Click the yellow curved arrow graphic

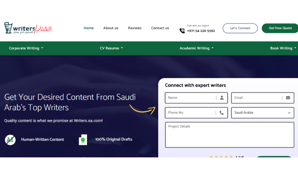point(142,109)
